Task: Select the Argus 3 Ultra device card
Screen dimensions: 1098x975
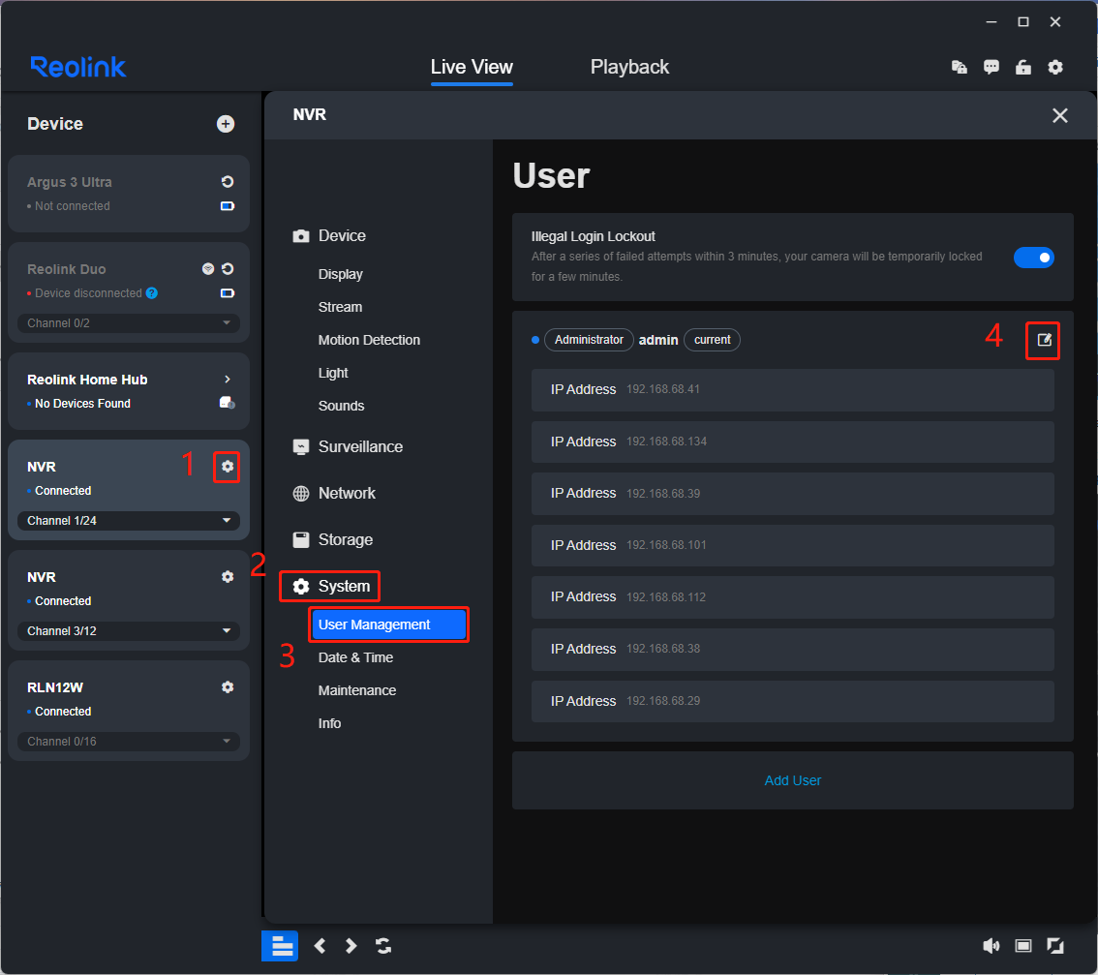Action: coord(129,194)
